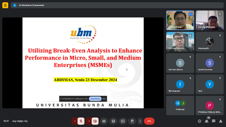Expand audio settings chevron beside microphone
Image resolution: width=226 pixels, height=127 pixels.
(75, 121)
